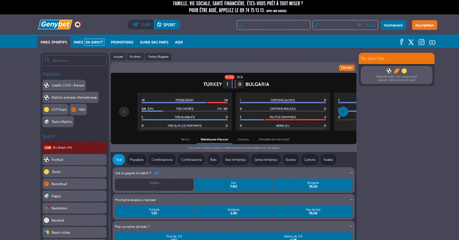459x240 pixels.
Task: Bet on Pas de but at 15.00
Action: [x=313, y=211]
